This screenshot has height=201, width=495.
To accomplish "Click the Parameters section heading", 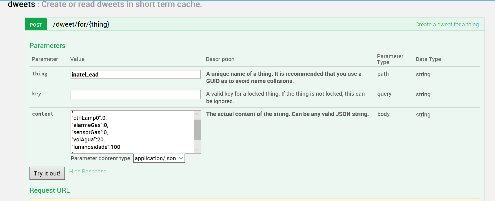I will pyautogui.click(x=47, y=46).
